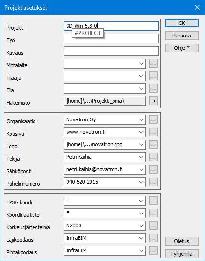The height and width of the screenshot is (261, 205).
Task: Click the arrow button next to Hakemisto
Action: pyautogui.click(x=153, y=101)
